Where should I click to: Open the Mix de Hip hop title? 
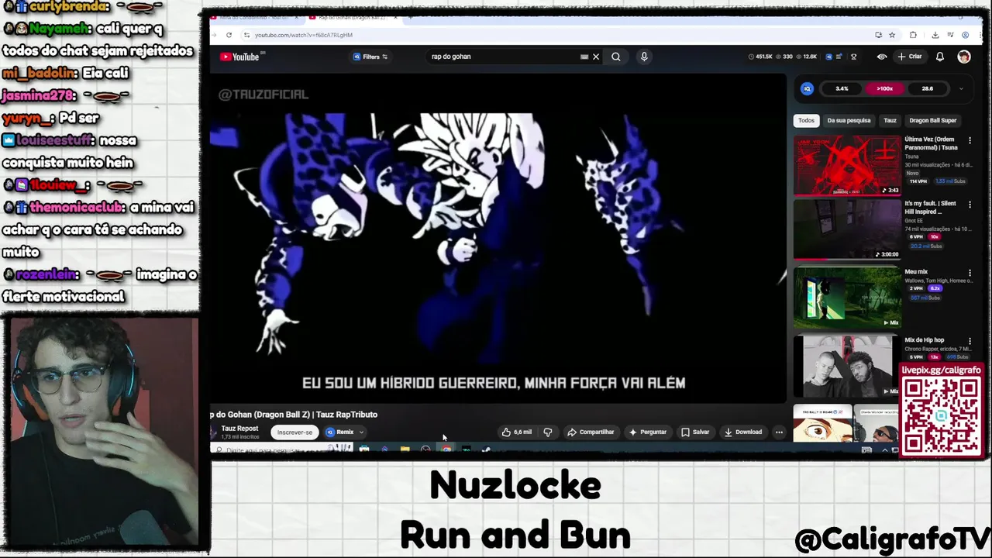(925, 339)
